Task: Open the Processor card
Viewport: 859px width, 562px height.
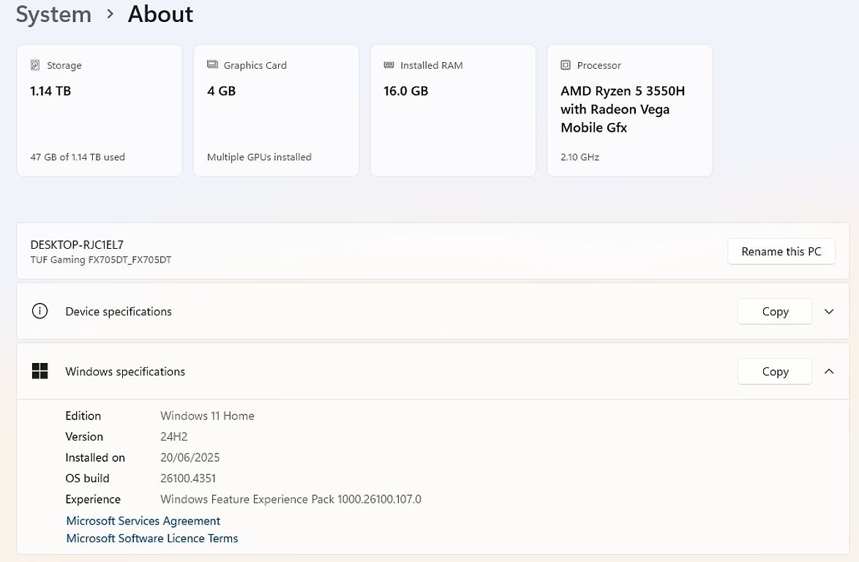Action: (629, 110)
